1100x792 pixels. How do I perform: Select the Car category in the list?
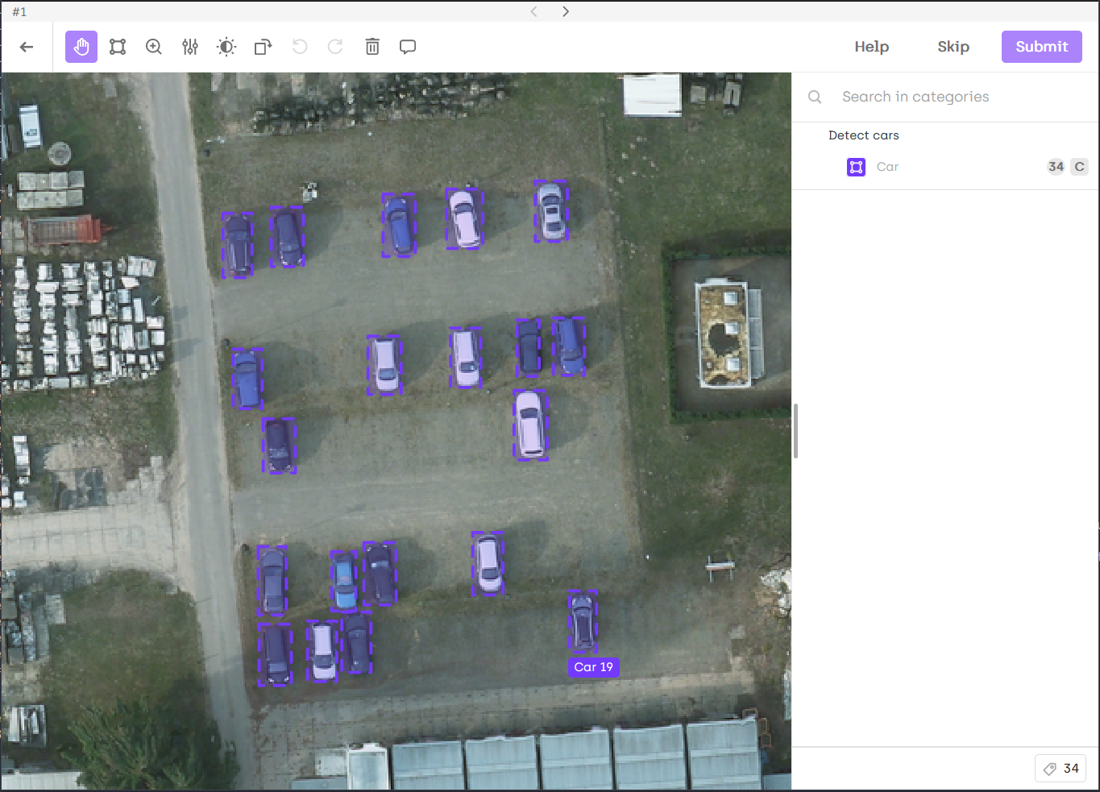887,167
